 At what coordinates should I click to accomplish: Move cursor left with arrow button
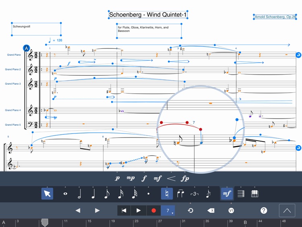click(x=78, y=210)
